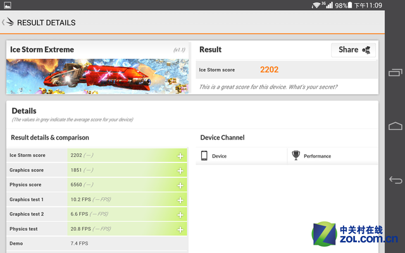Tap the Demo 7.4 FPS value
Screen dimensions: 405x253
click(x=79, y=244)
